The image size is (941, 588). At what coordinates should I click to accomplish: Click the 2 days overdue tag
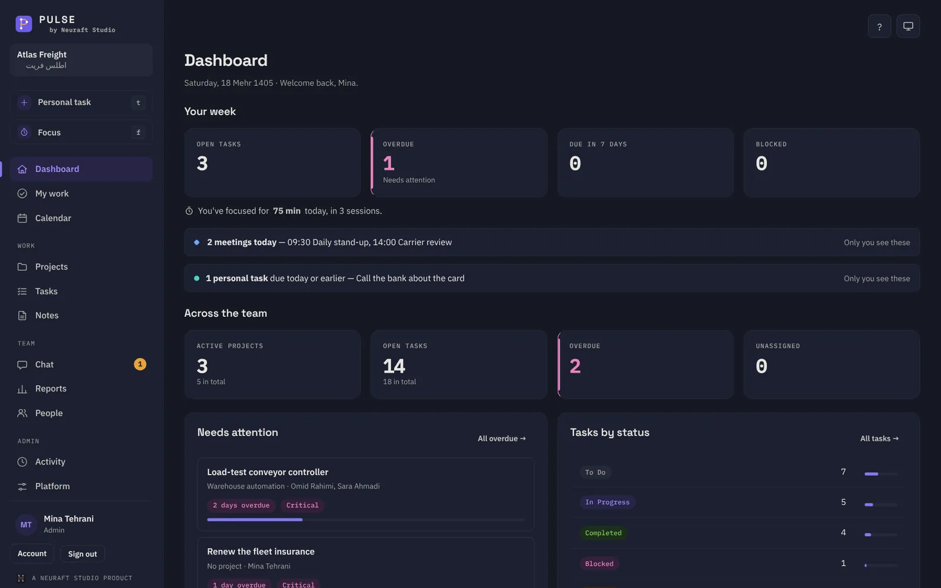(x=241, y=506)
